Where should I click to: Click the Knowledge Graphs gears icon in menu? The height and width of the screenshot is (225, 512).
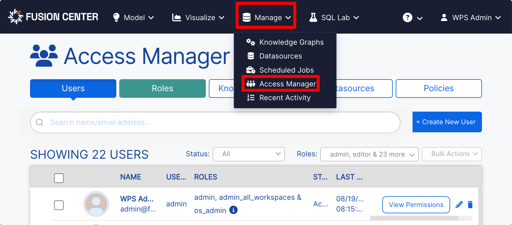click(251, 42)
